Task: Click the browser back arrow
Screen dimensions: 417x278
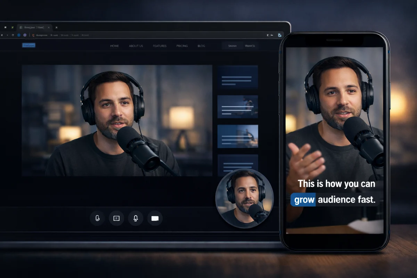Action: (2, 35)
